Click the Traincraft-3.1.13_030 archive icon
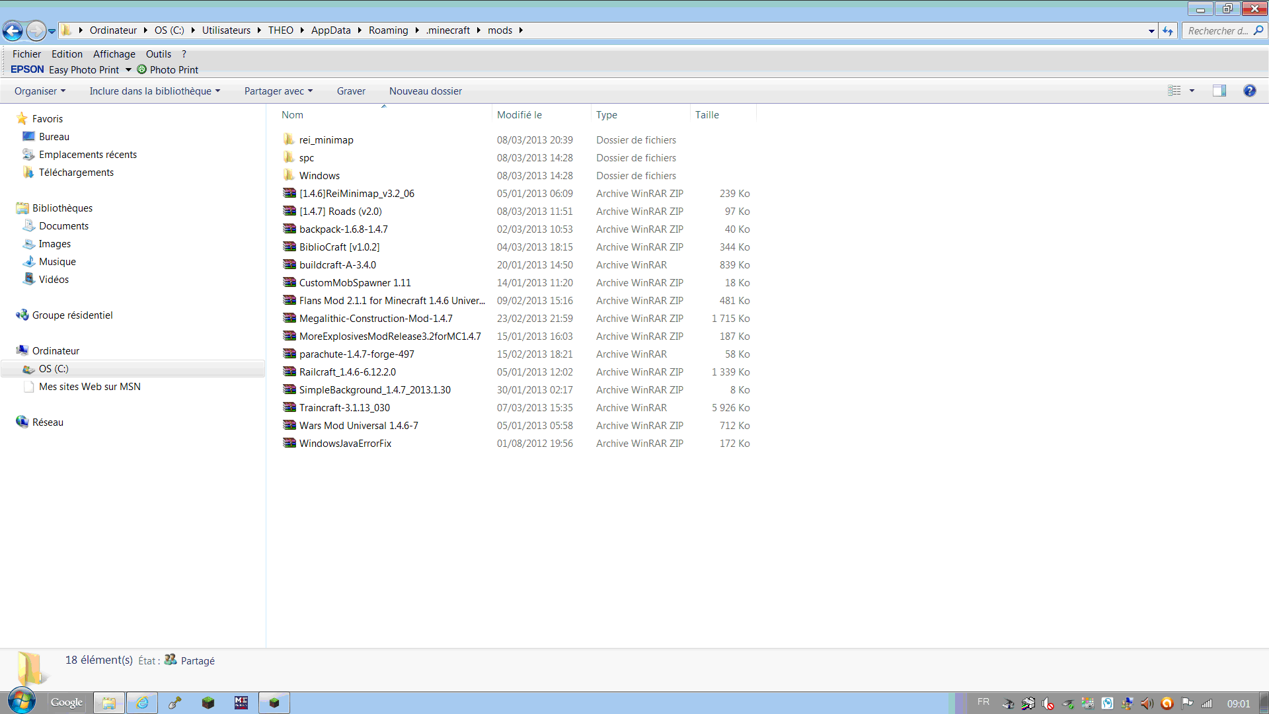 click(289, 407)
